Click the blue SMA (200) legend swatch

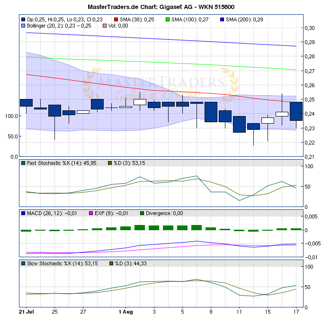click(x=222, y=19)
